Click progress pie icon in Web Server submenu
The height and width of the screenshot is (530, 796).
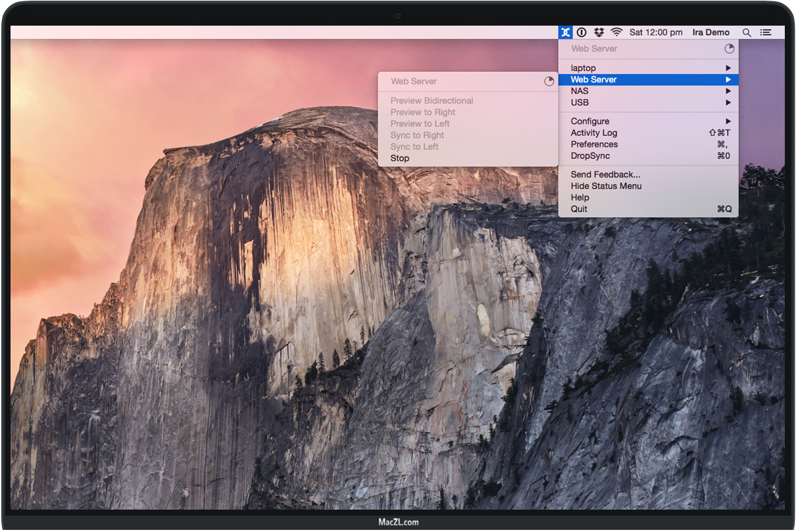click(549, 82)
